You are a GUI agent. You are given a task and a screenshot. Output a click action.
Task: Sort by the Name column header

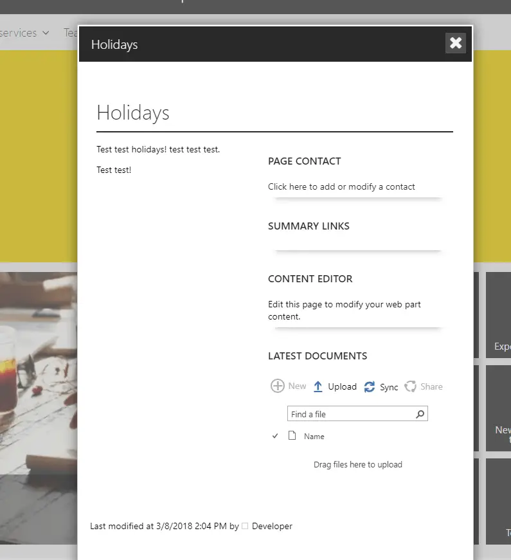[314, 436]
